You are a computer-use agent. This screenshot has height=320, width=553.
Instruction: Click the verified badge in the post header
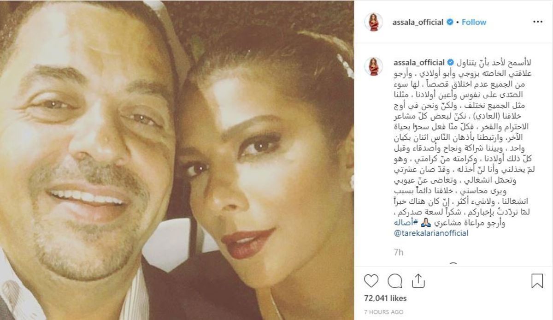(x=449, y=22)
